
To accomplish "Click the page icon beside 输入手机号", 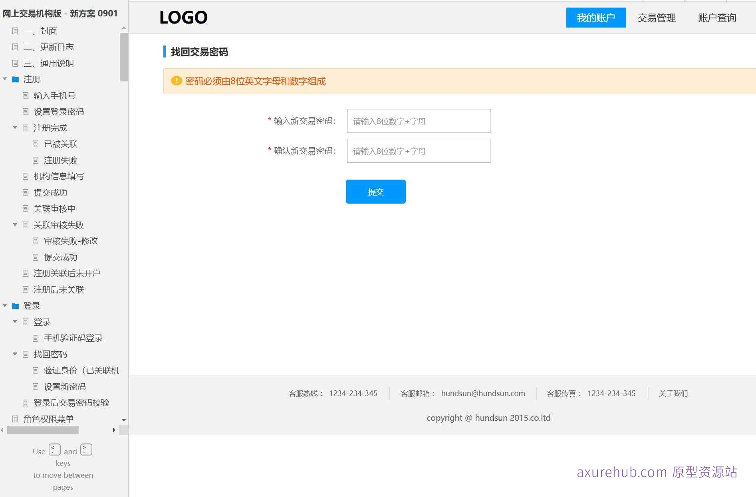I will point(26,95).
